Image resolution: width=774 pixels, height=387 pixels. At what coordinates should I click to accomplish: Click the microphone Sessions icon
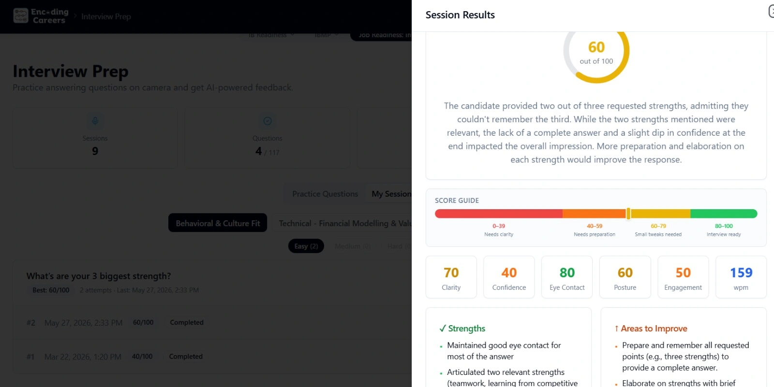click(95, 121)
